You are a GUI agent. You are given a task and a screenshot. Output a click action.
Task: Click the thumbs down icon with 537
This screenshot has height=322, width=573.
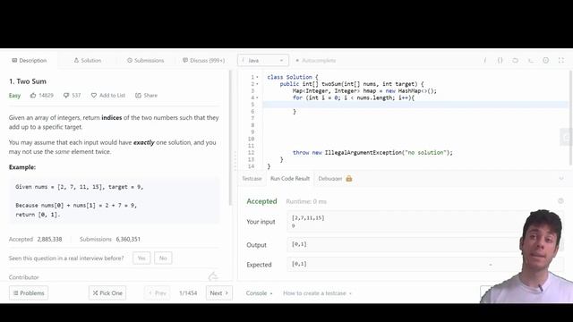click(x=72, y=96)
